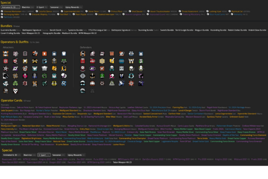Switch to Black Ice tab in top section
This screenshot has height=179, width=268.
pyautogui.click(x=26, y=8)
